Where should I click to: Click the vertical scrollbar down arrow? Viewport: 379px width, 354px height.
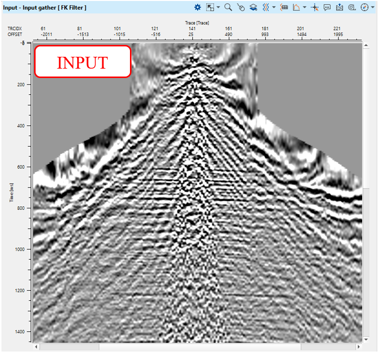tap(366, 340)
